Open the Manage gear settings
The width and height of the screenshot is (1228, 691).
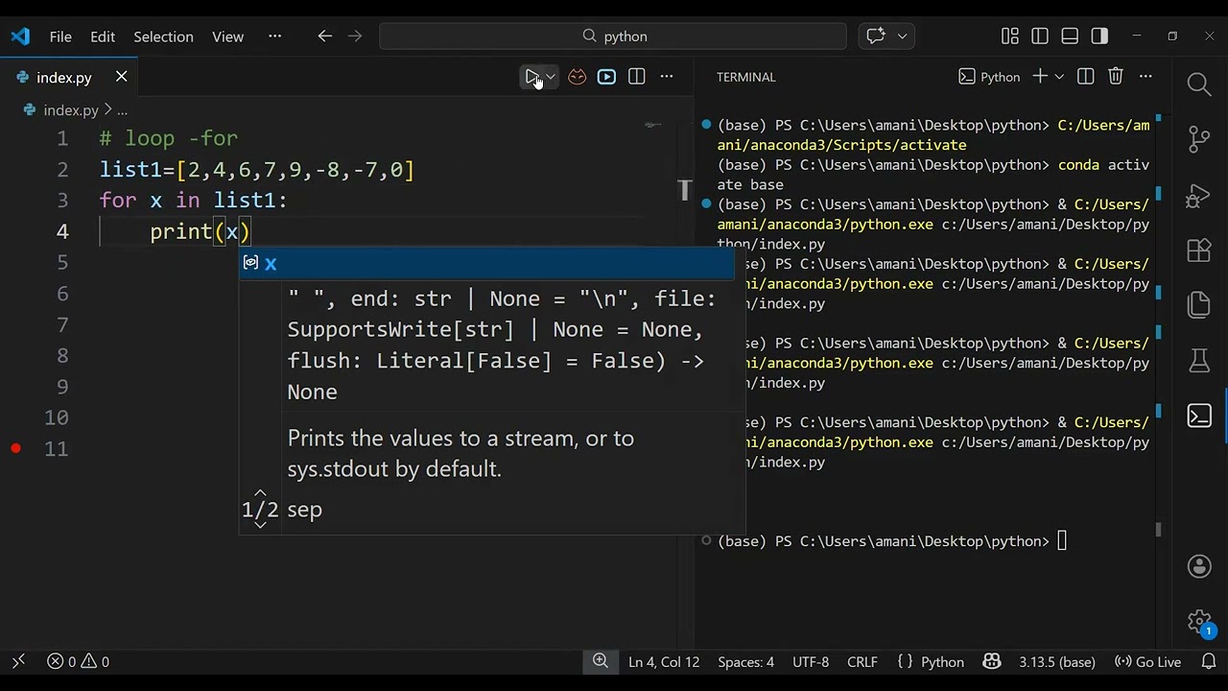(x=1199, y=622)
